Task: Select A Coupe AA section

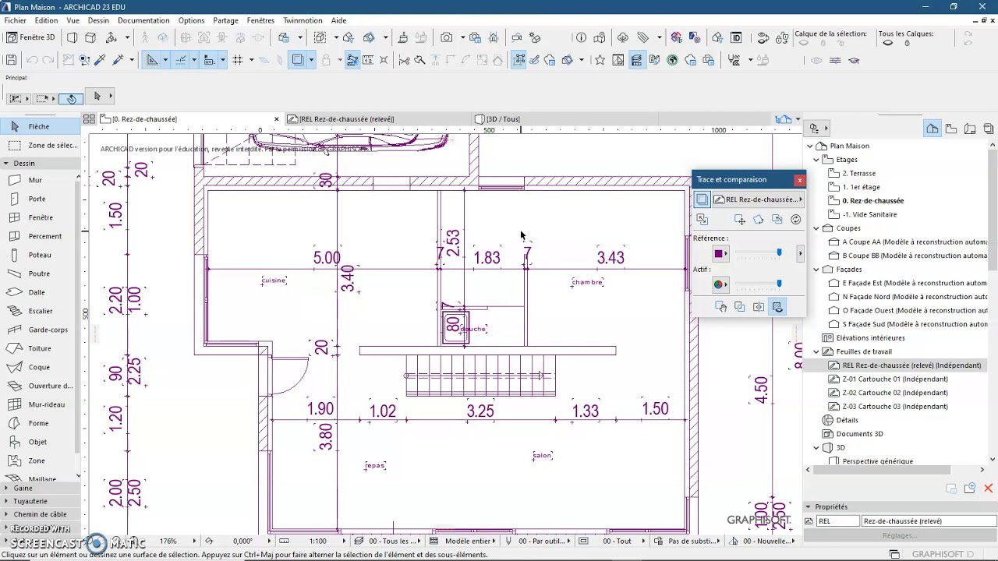Action: click(x=915, y=242)
